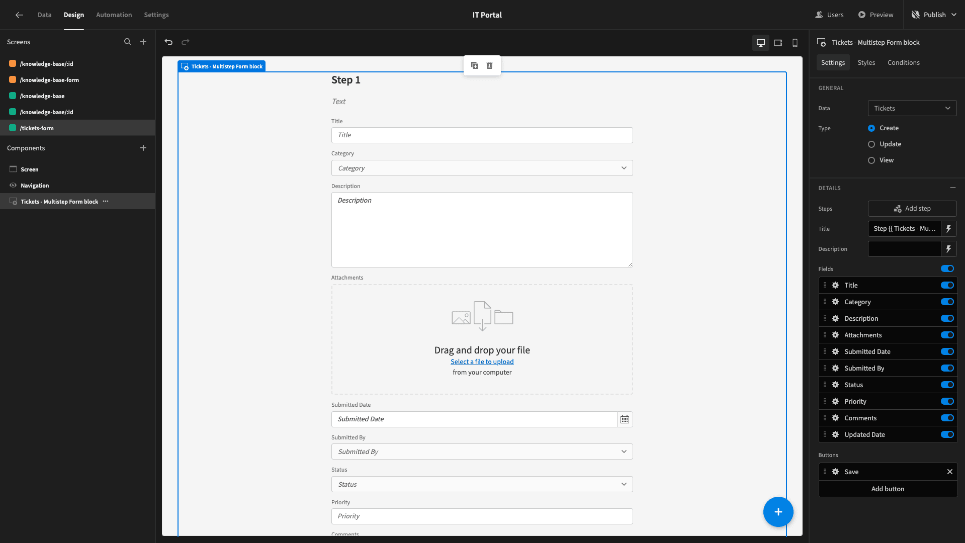Disable the Attachments field toggle
This screenshot has width=965, height=543.
click(947, 335)
